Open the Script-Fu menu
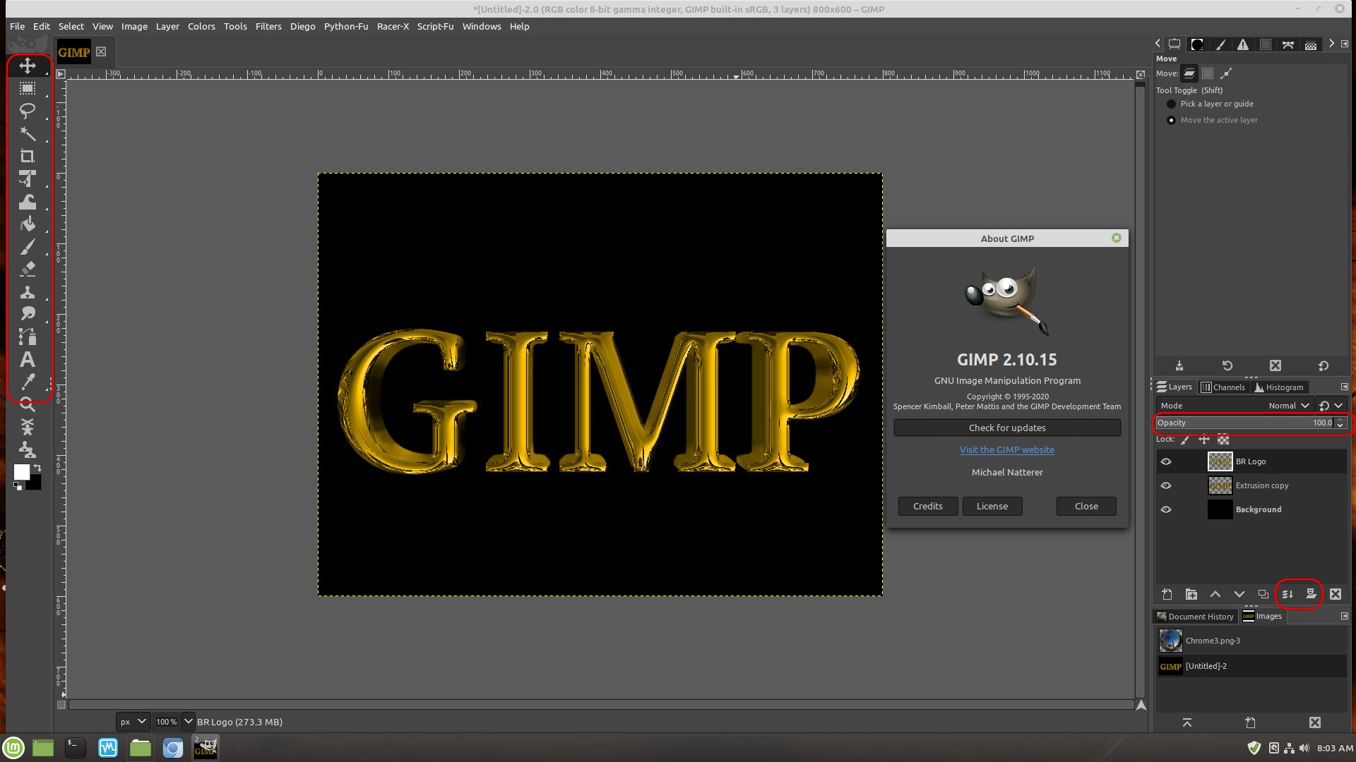This screenshot has height=762, width=1356. [435, 26]
